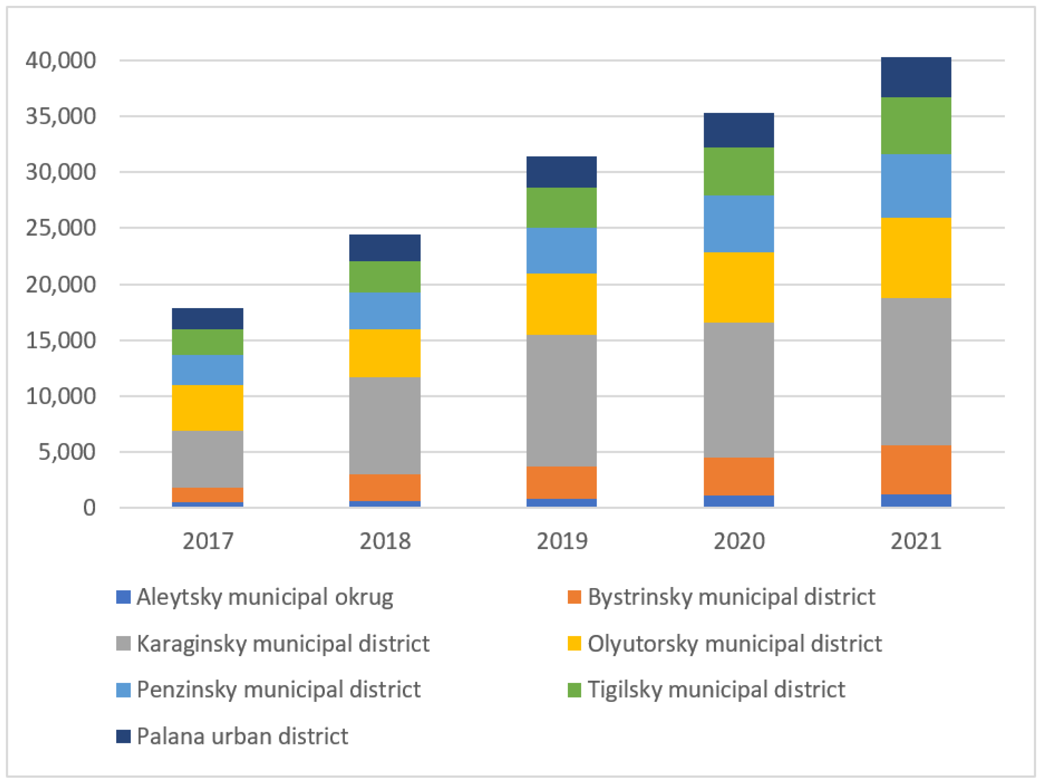
Task: Click the Aleytsky municipal okrug legend swatch
Action: 123,597
